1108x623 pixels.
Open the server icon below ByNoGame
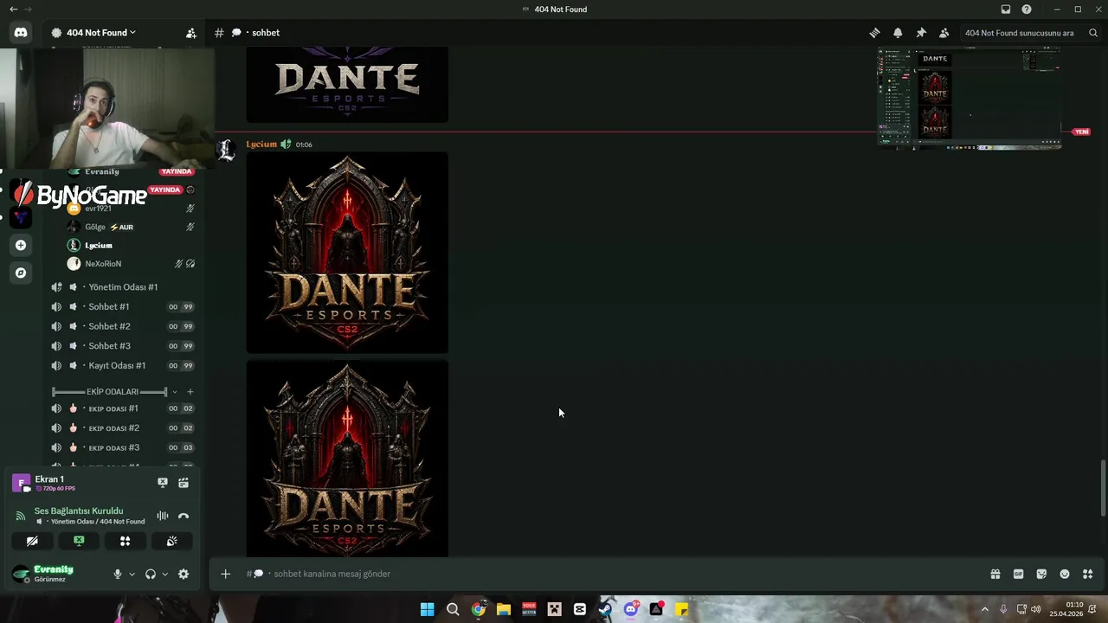[x=21, y=217]
